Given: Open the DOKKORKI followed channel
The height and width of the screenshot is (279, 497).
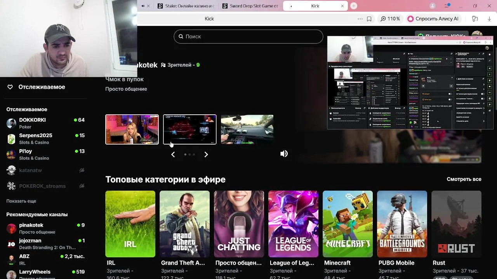Looking at the screenshot, I should coord(46,123).
